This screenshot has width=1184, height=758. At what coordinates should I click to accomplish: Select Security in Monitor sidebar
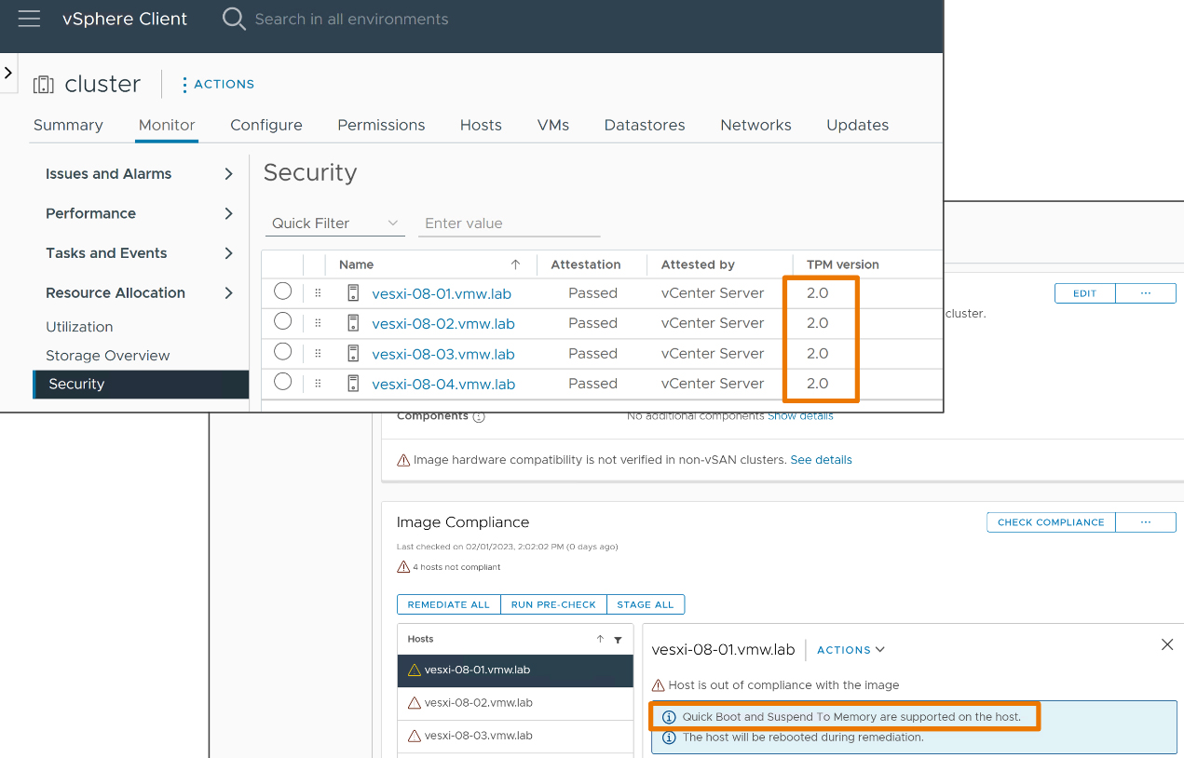point(141,384)
